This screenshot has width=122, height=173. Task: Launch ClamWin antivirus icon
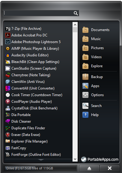8,82
